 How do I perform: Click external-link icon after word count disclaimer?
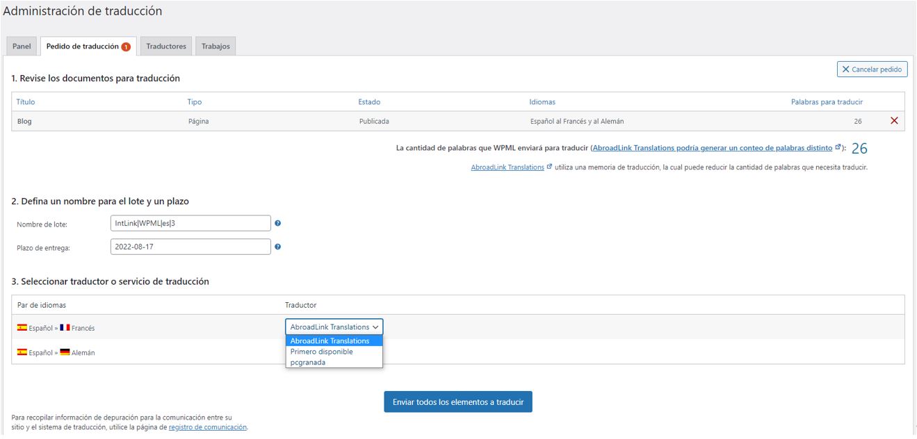point(838,148)
